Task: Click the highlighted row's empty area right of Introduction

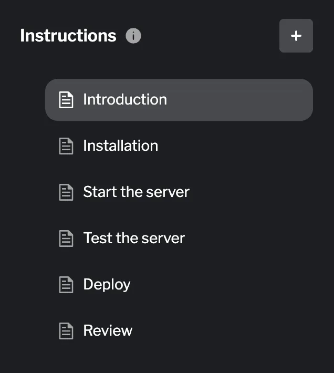Action: point(242,100)
